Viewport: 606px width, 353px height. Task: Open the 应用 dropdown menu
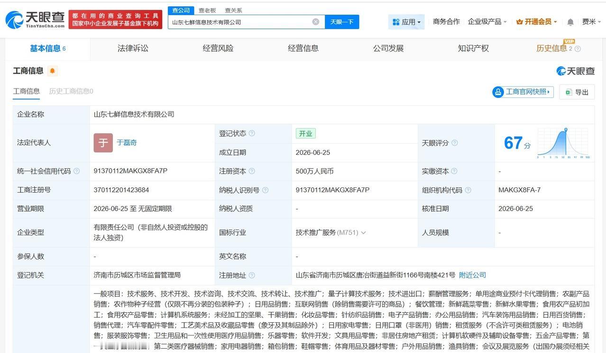406,22
